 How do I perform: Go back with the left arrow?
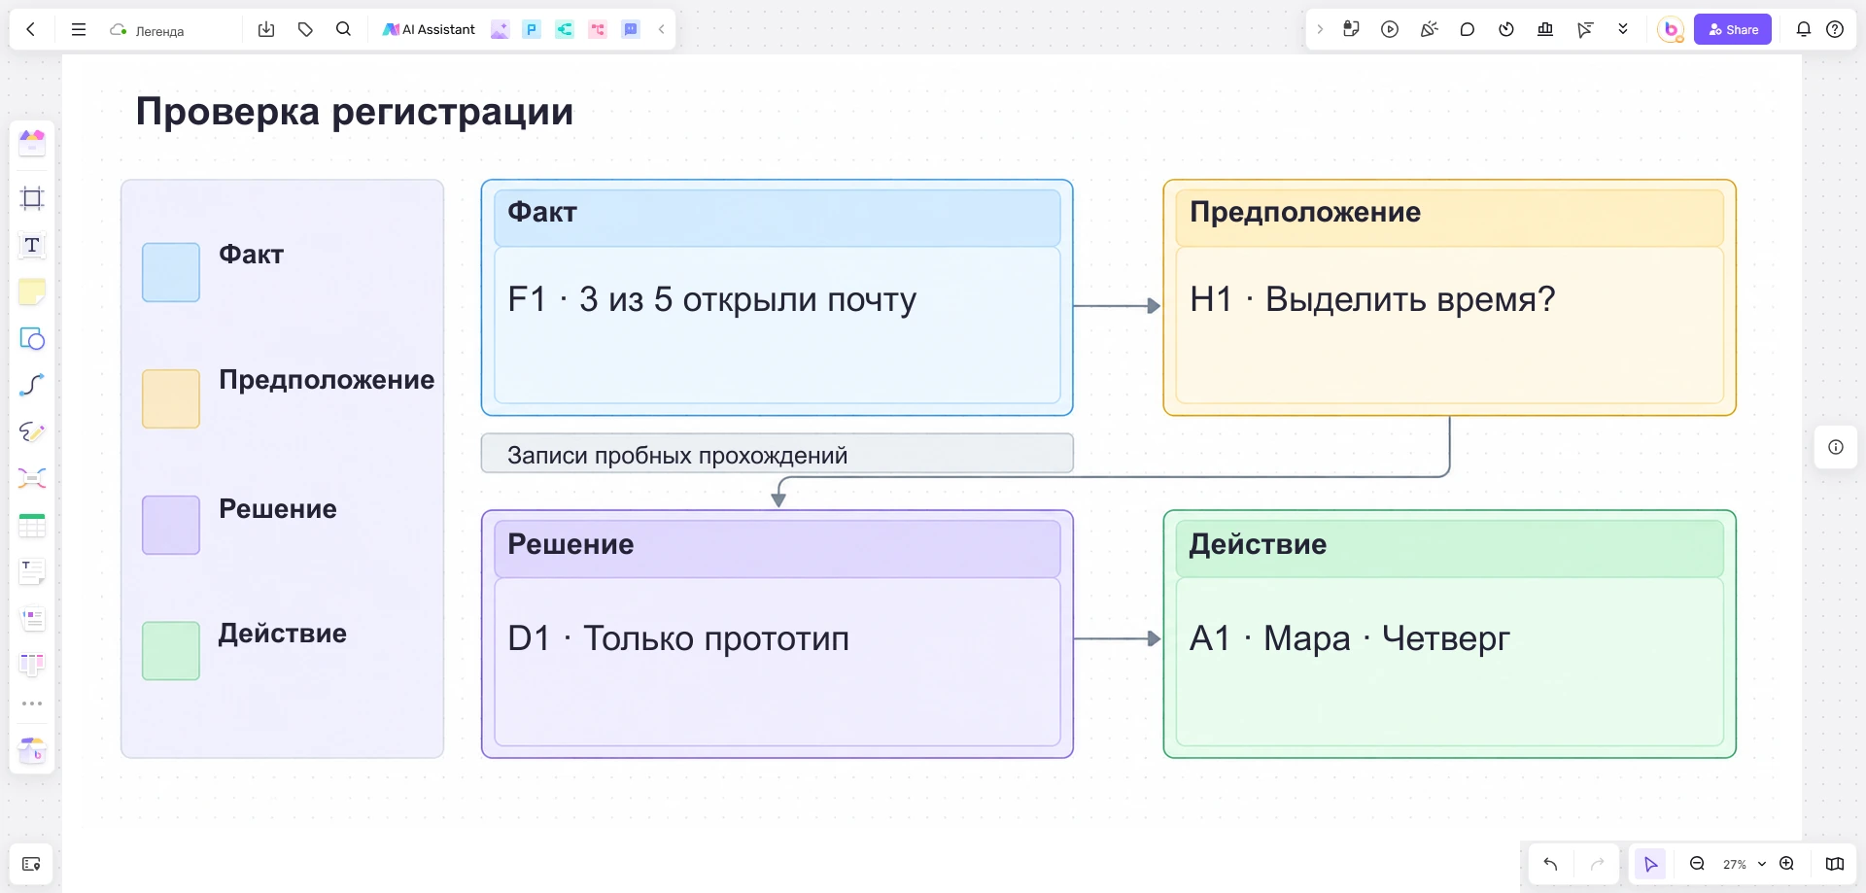pyautogui.click(x=31, y=29)
